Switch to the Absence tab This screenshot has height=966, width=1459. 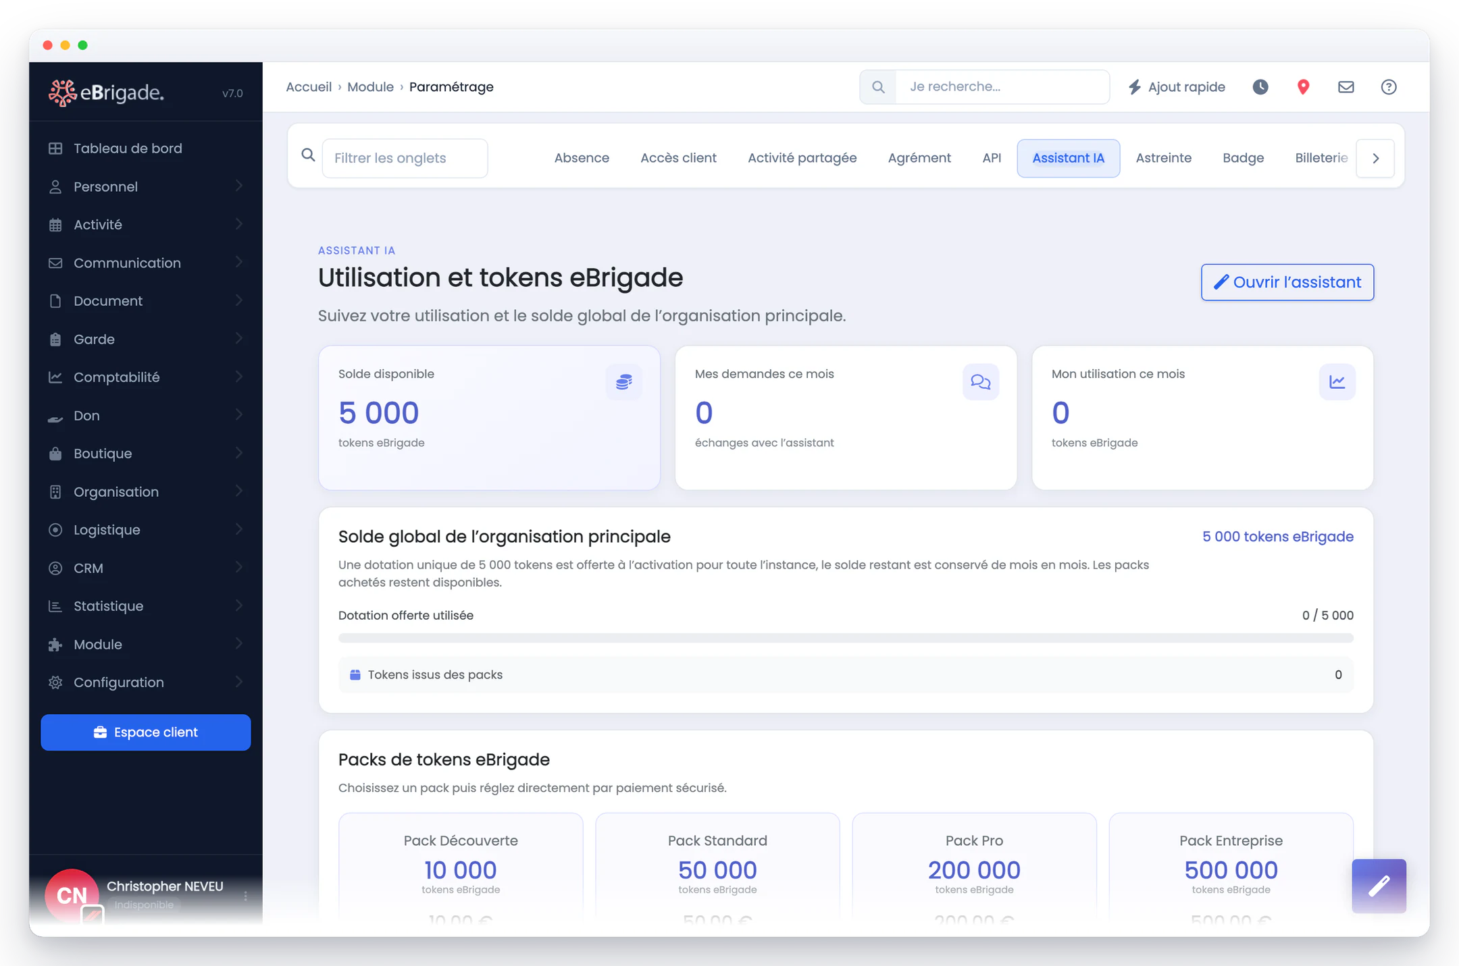[x=582, y=158]
